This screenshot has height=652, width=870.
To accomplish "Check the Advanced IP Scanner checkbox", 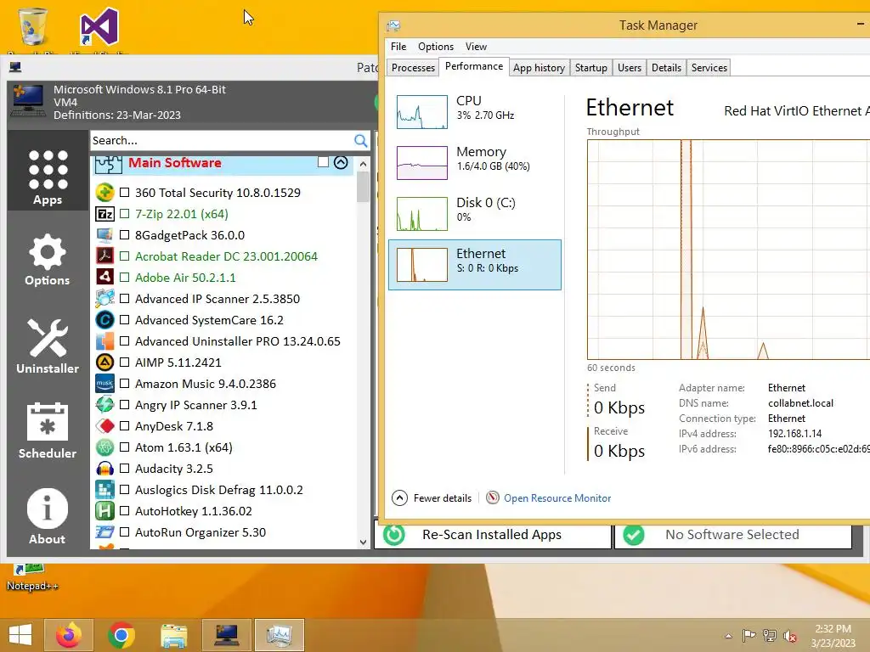I will [x=124, y=299].
